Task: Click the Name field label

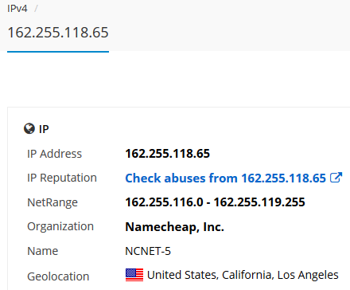Action: (x=43, y=251)
